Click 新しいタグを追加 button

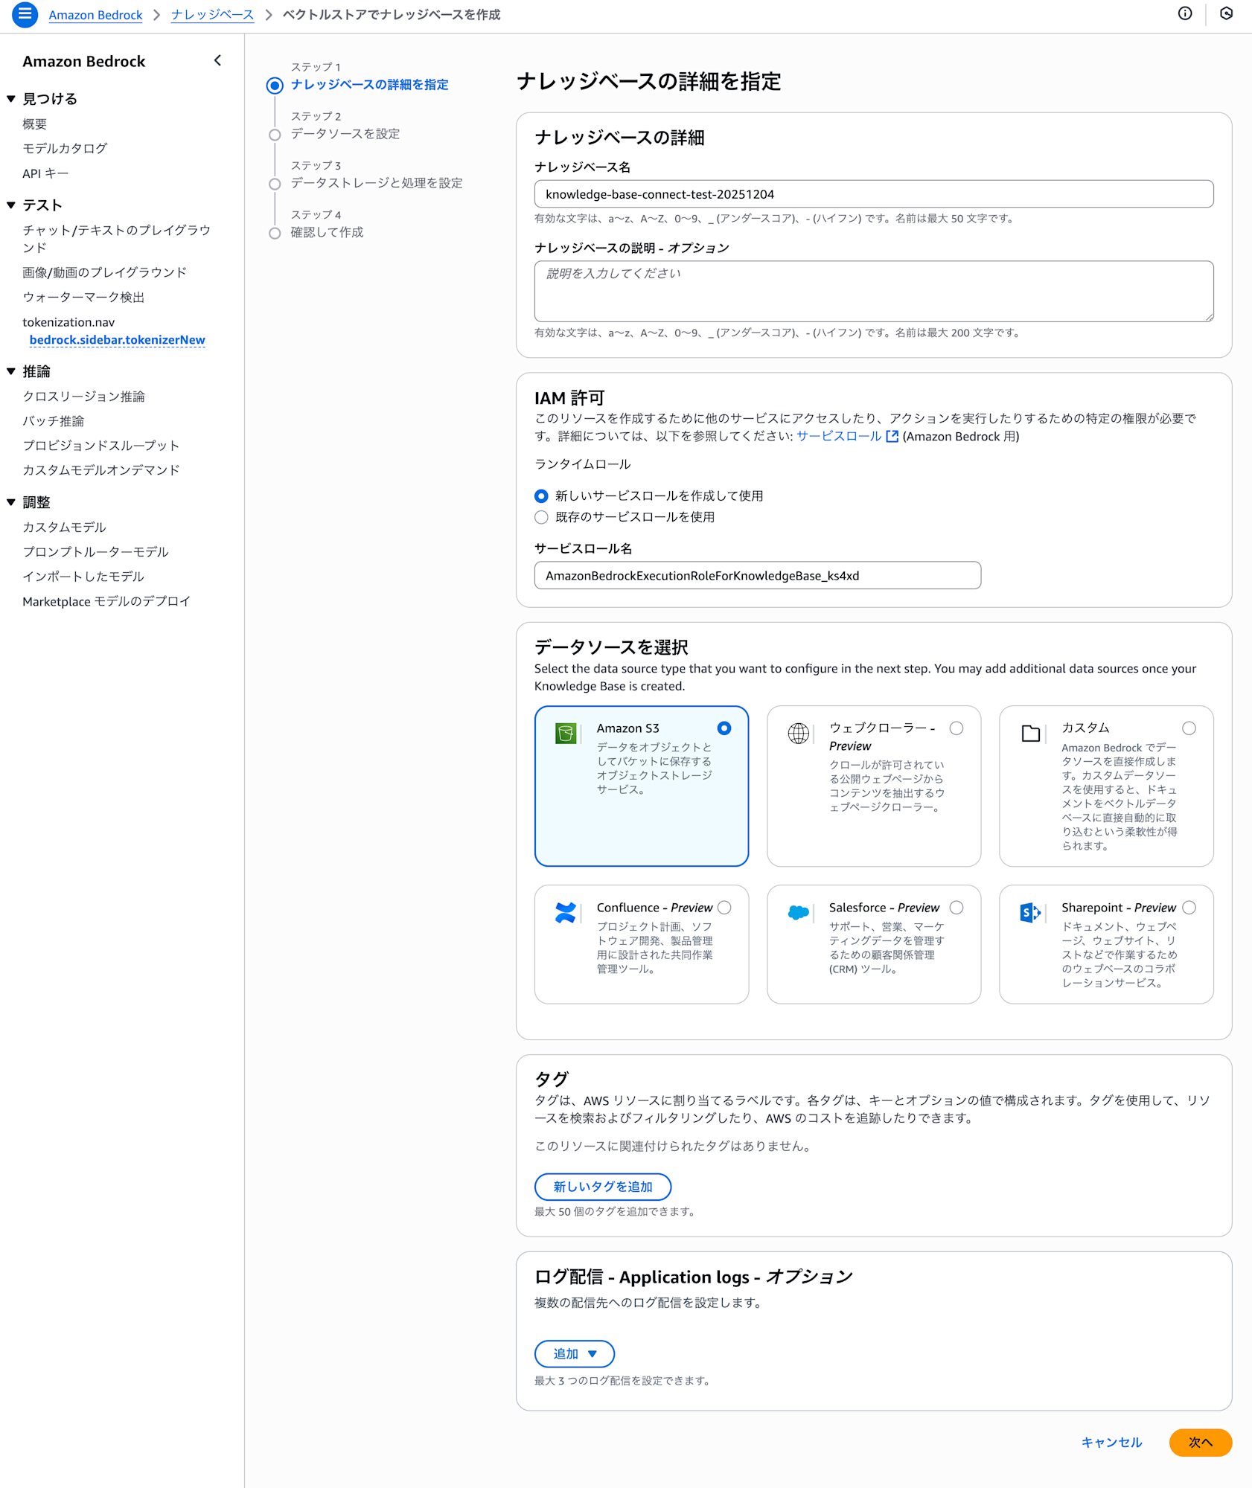point(602,1187)
